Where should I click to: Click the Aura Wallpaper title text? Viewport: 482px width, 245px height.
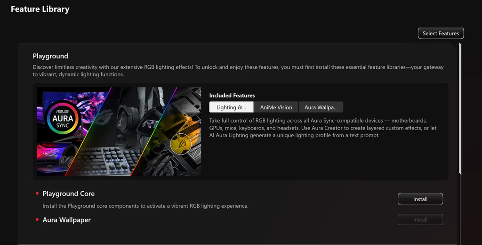67,220
